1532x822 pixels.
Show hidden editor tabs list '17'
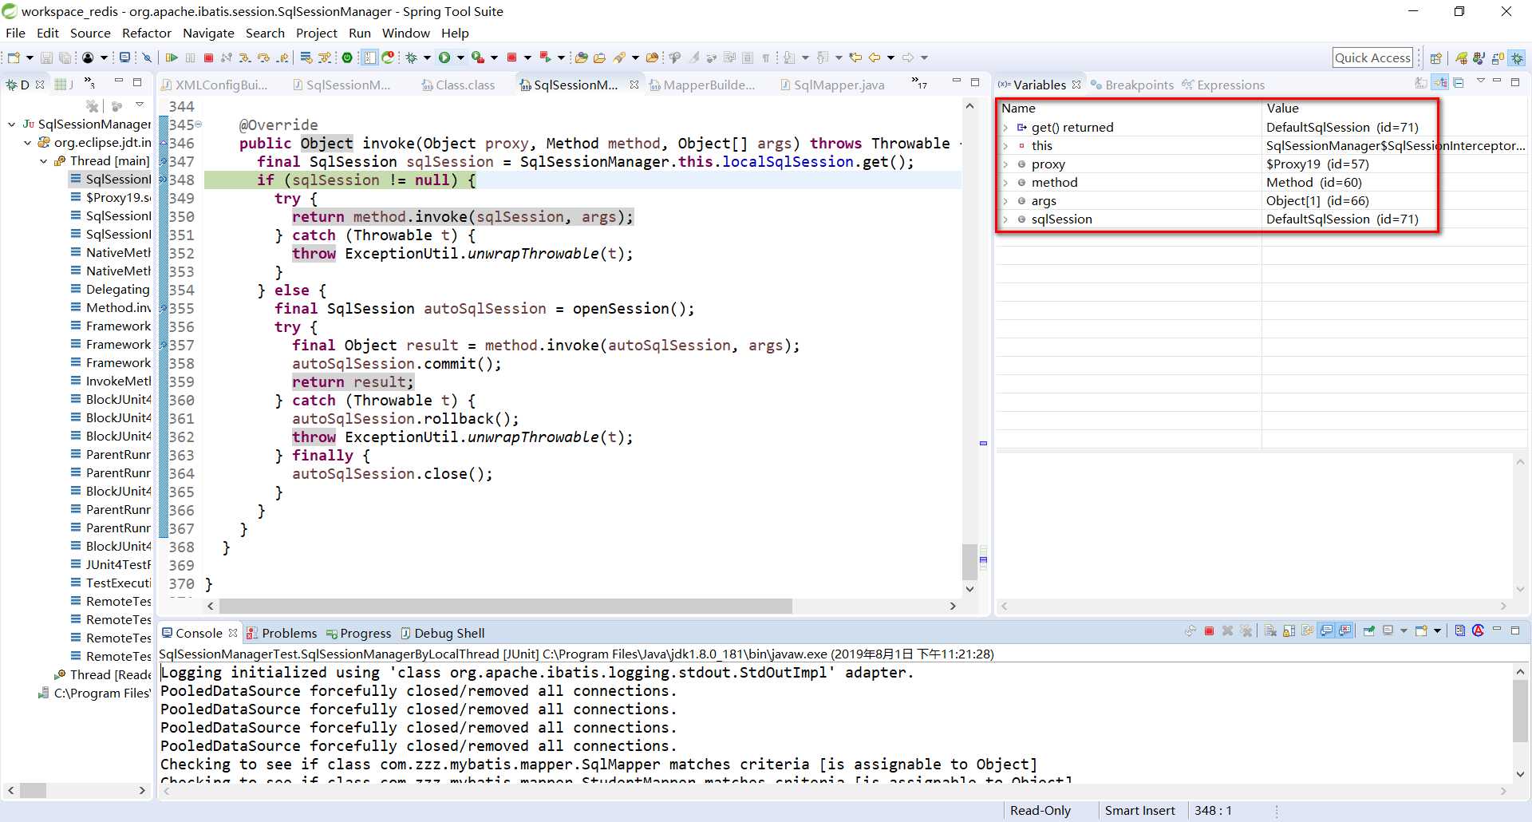[919, 83]
